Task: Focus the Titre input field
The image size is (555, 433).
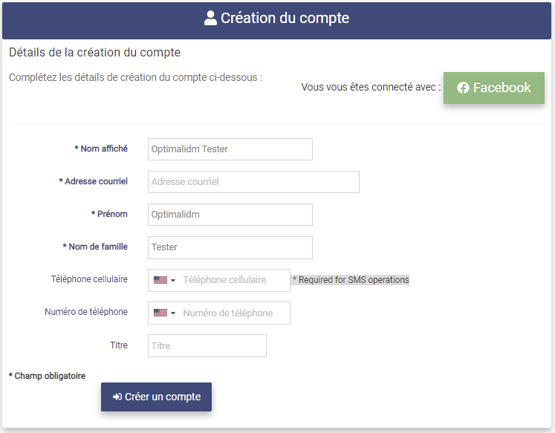Action: coord(207,345)
